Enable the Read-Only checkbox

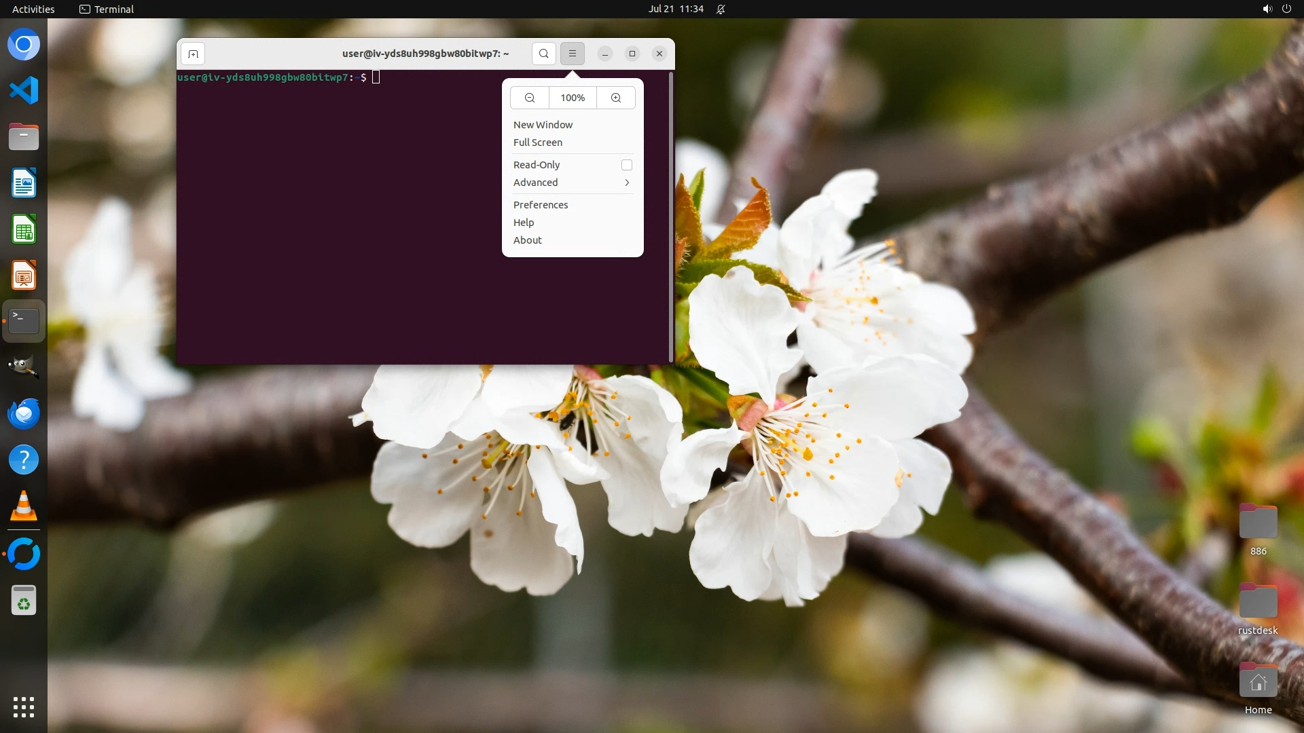626,165
